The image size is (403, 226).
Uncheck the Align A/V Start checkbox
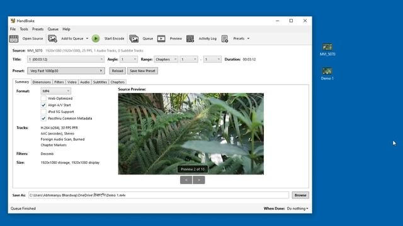point(43,105)
